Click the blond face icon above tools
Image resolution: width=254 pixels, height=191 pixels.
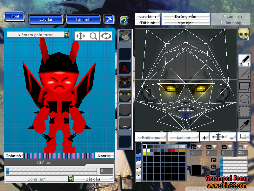click(x=244, y=34)
